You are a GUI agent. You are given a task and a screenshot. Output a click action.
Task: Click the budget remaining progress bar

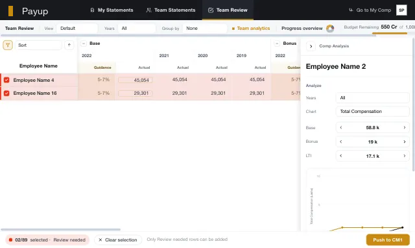(389, 33)
